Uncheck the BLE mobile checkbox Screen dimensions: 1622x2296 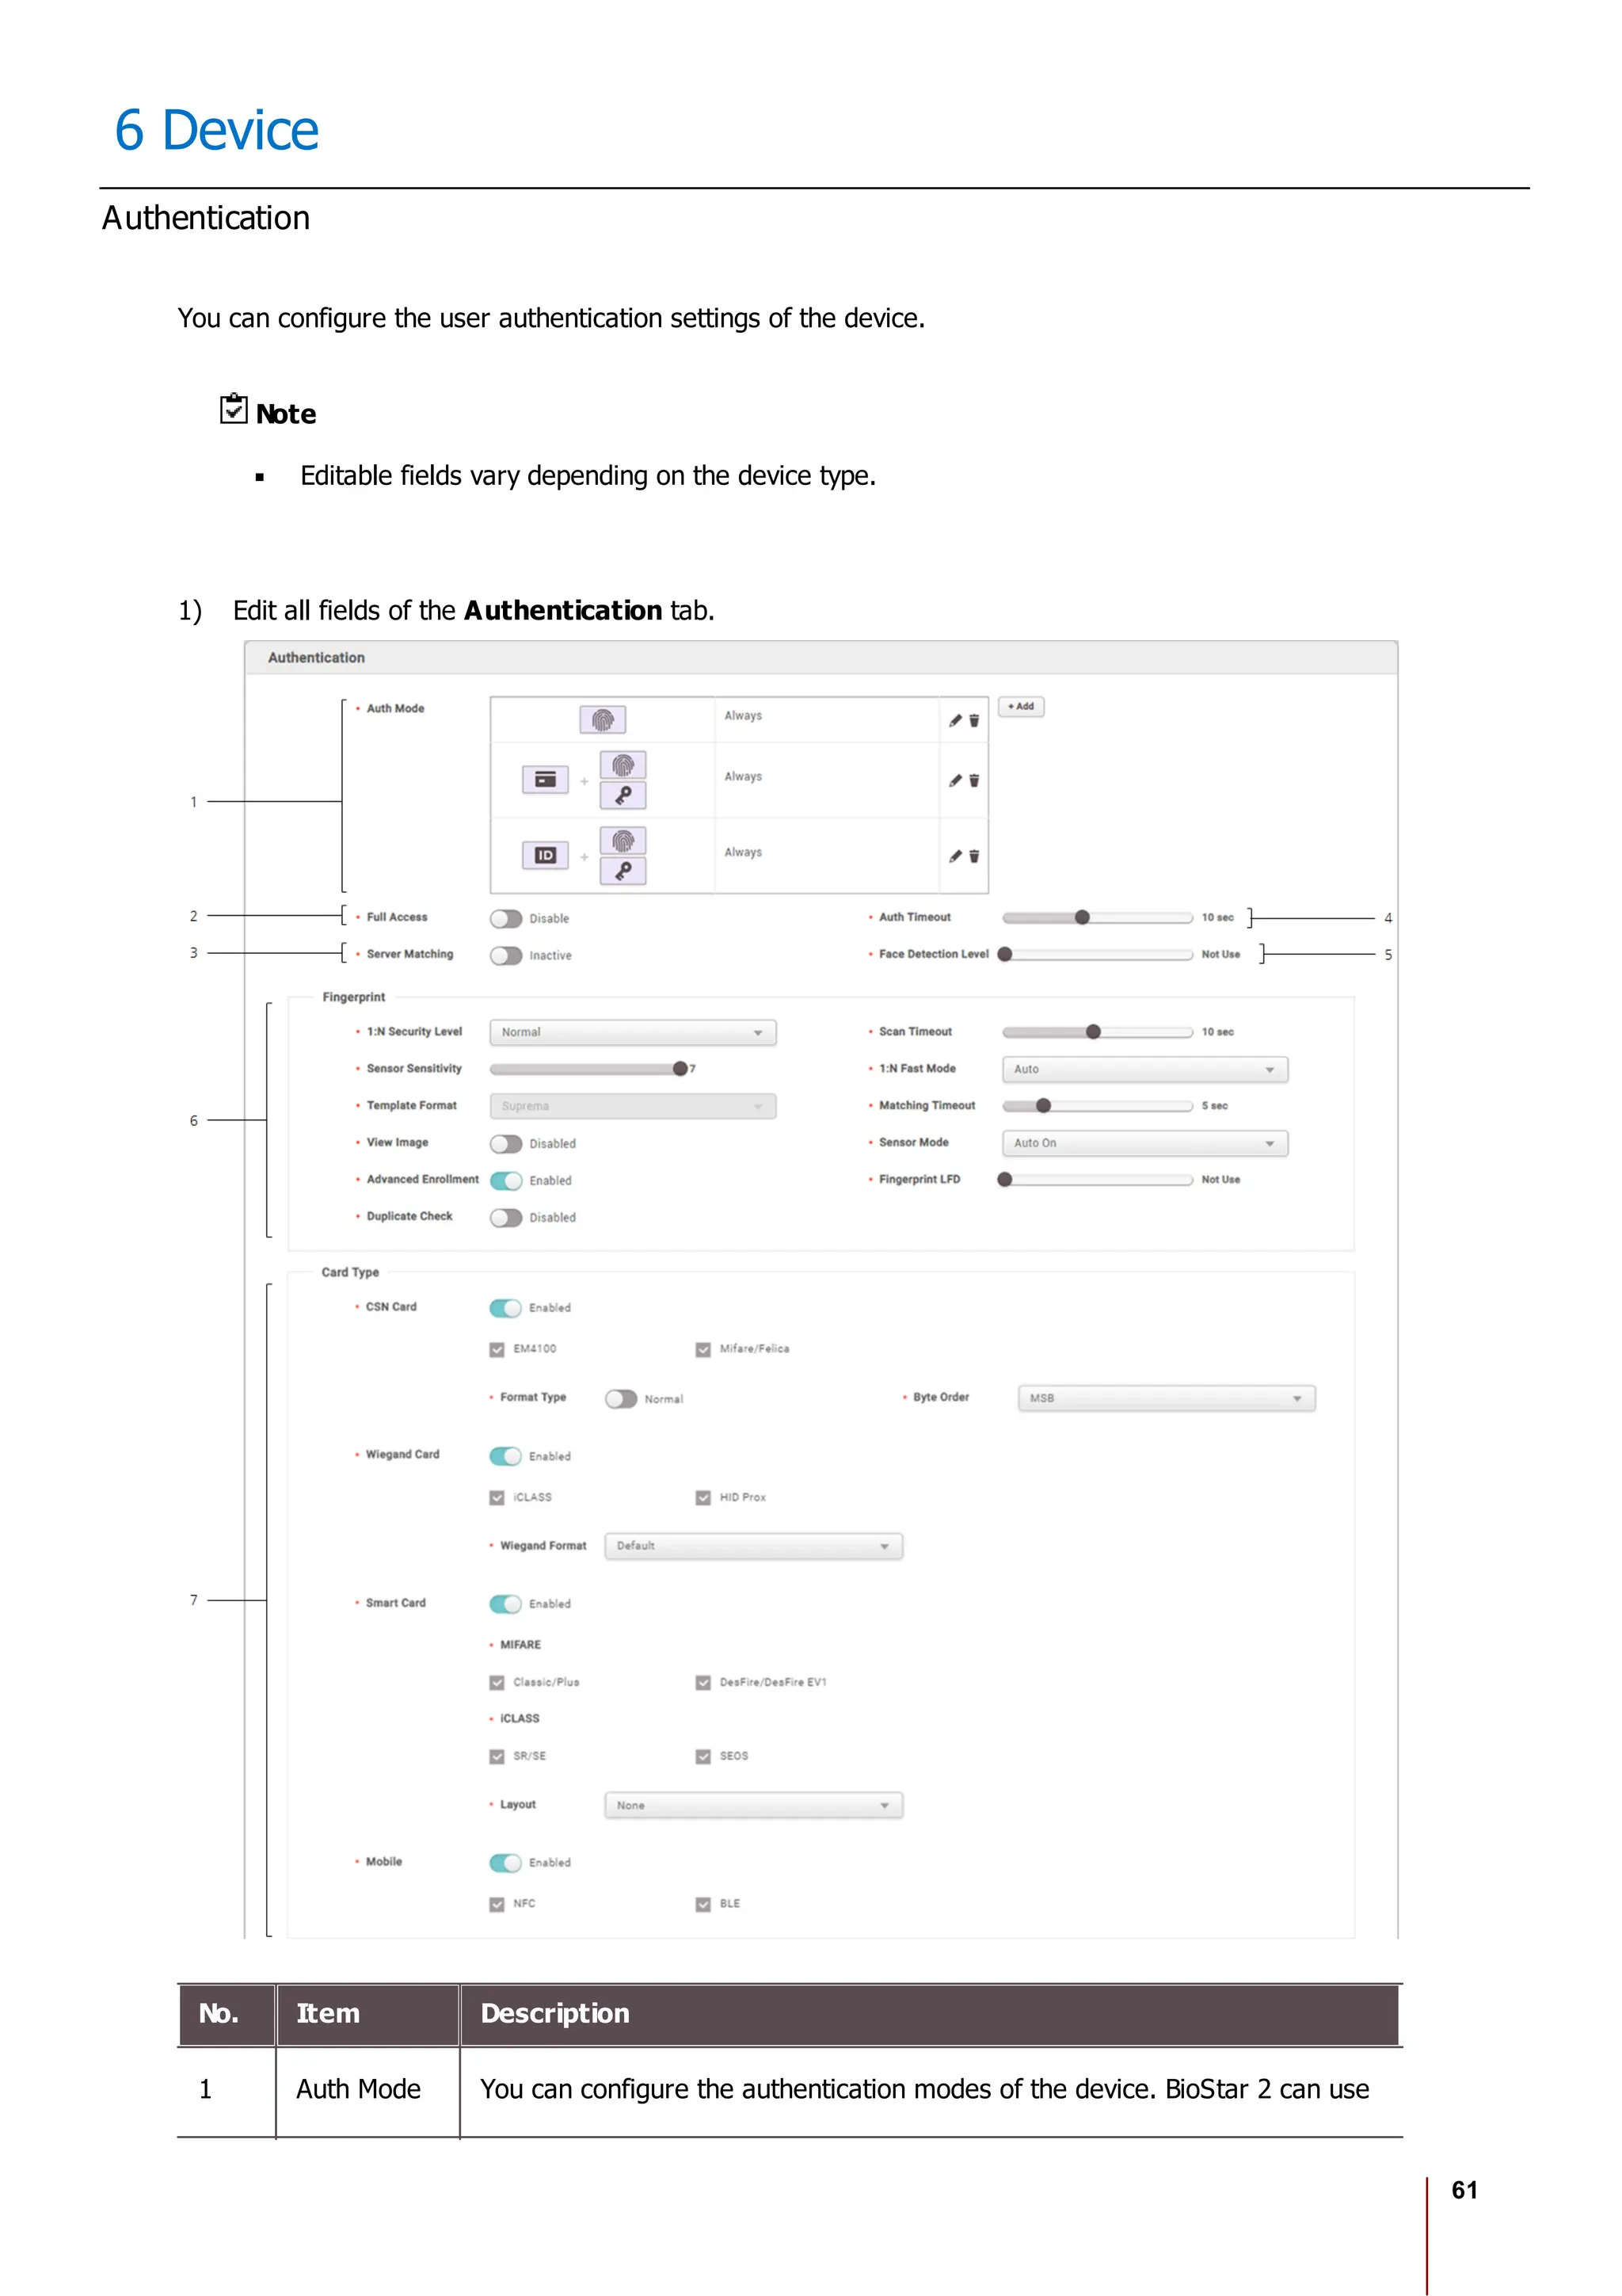(x=703, y=1904)
